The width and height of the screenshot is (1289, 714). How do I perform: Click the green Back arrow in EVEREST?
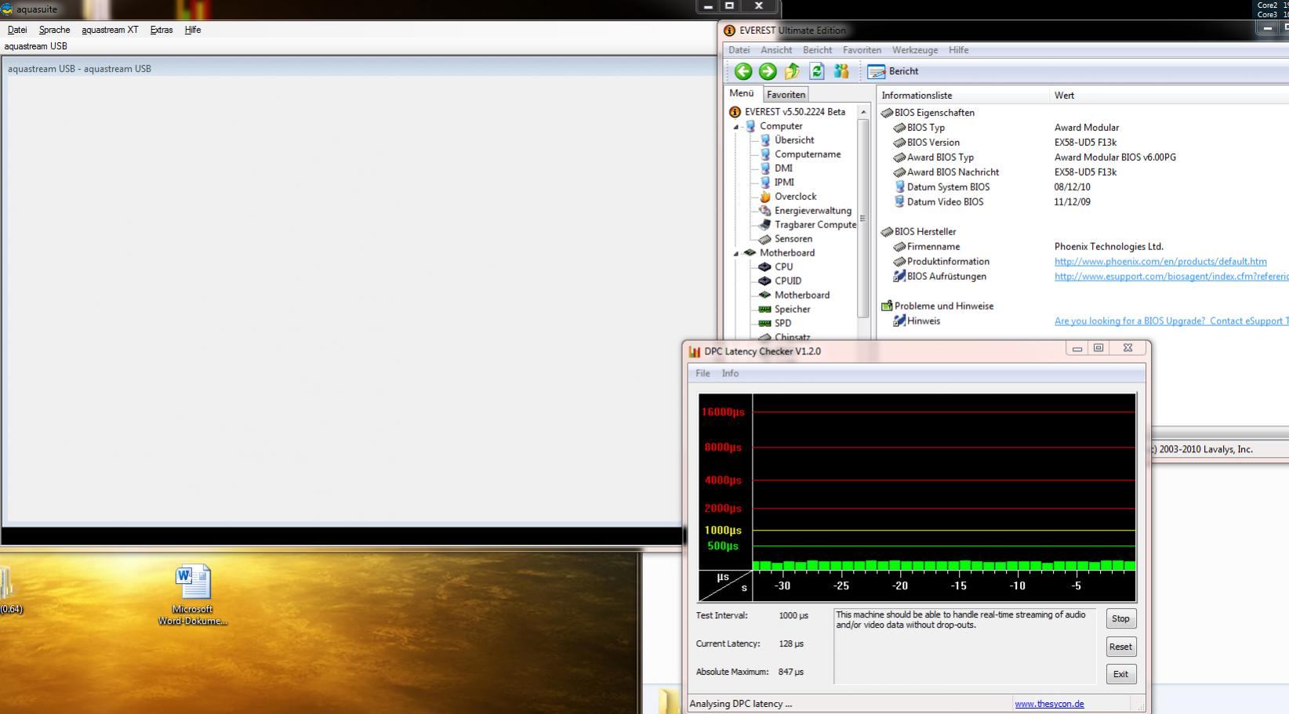click(x=743, y=71)
